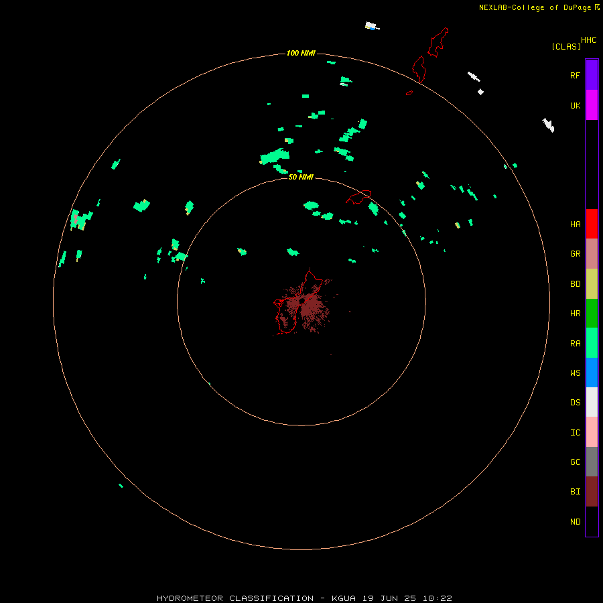Click the ND black legend swatch
Screen dimensions: 603x603
[592, 521]
